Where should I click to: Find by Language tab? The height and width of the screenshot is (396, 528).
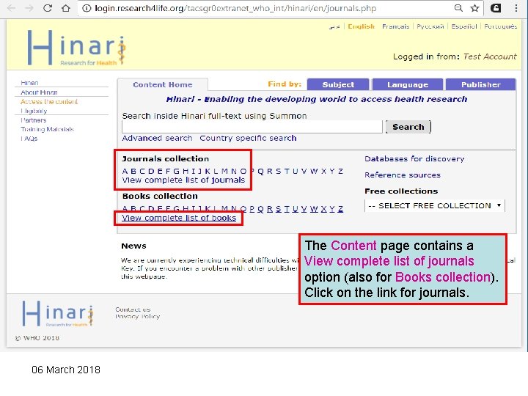(x=408, y=84)
